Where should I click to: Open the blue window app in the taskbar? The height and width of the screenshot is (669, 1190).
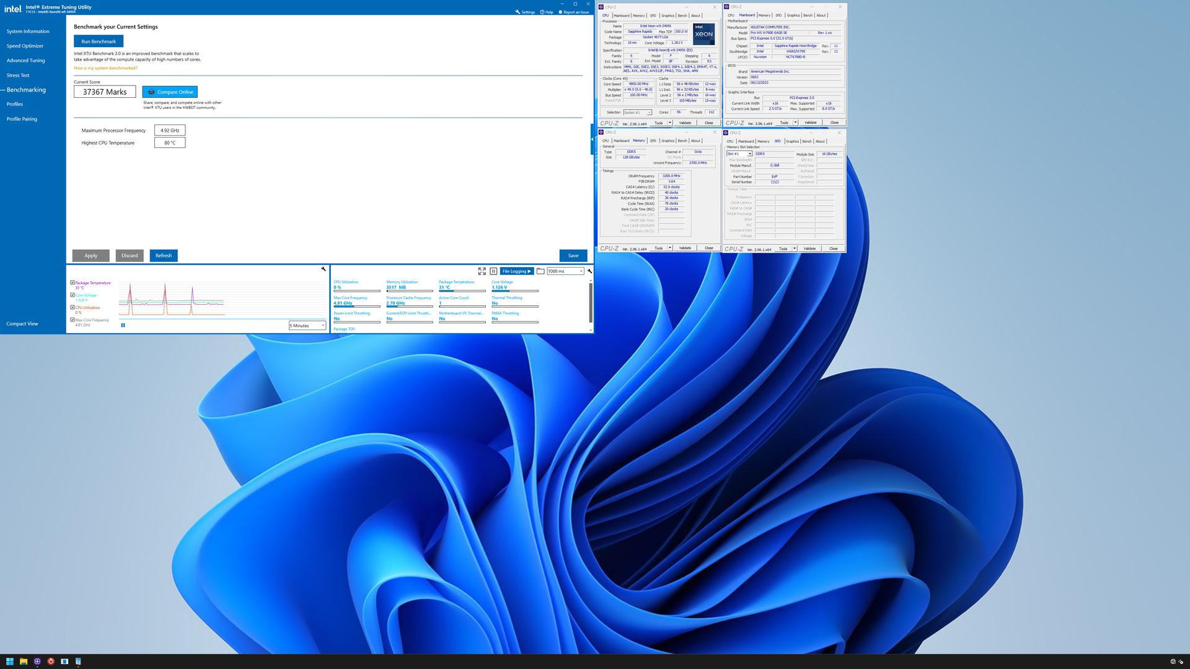pyautogui.click(x=64, y=662)
